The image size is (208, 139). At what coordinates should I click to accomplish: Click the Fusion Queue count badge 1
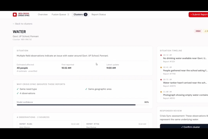coord(68,14)
